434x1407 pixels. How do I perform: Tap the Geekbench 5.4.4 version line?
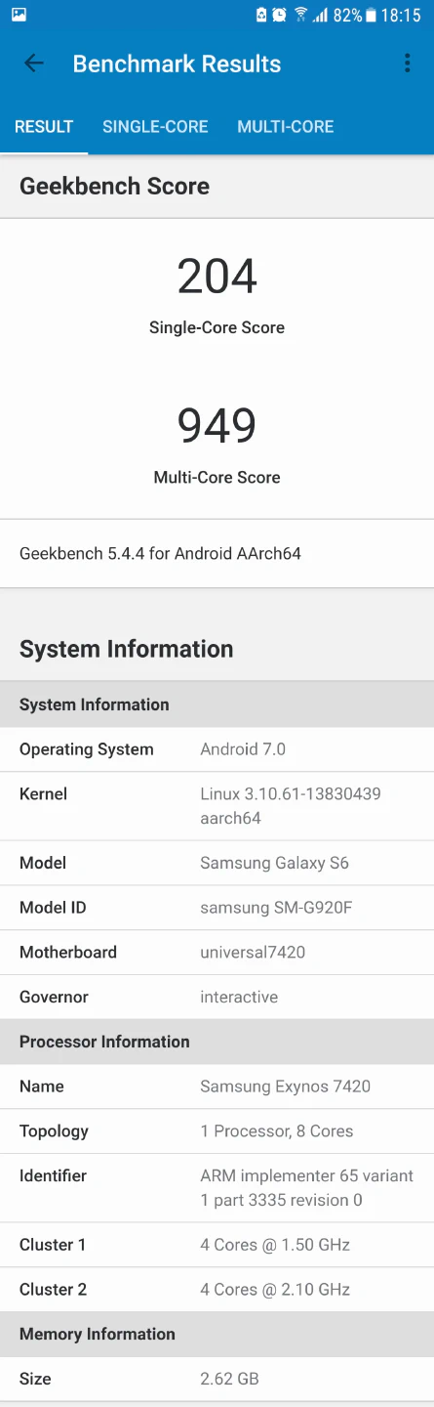[x=160, y=554]
